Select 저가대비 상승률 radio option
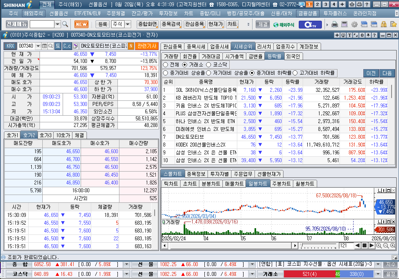The width and height of the screenshot is (399, 279). click(209, 73)
